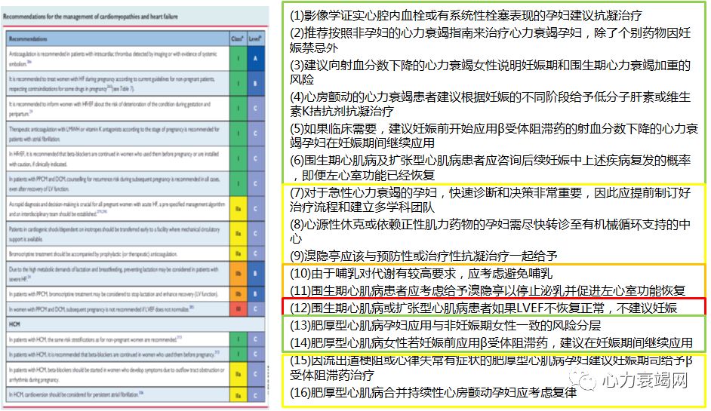
Task: Select the rapid diagnosis and decision-making row
Action: pyautogui.click(x=135, y=208)
